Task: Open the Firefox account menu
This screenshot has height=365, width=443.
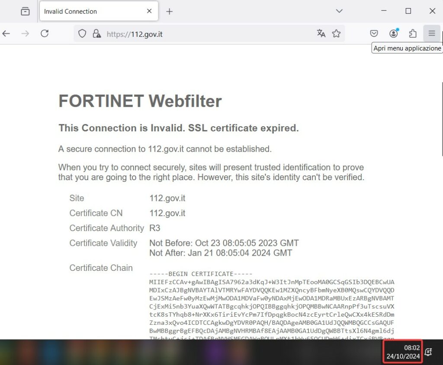Action: tap(393, 34)
